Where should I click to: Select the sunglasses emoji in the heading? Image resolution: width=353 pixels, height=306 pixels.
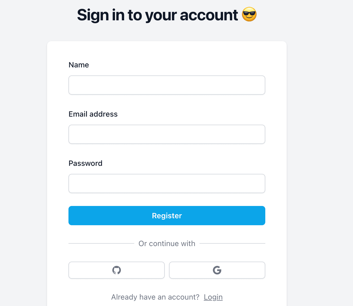click(x=249, y=15)
